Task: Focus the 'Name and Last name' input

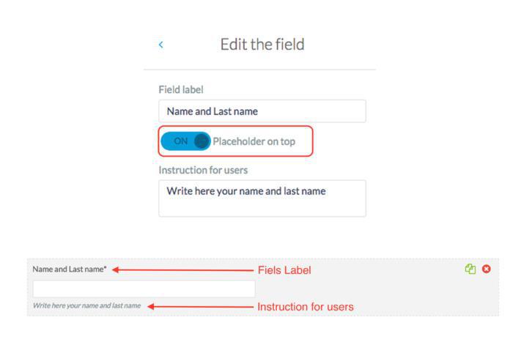Action: click(262, 111)
